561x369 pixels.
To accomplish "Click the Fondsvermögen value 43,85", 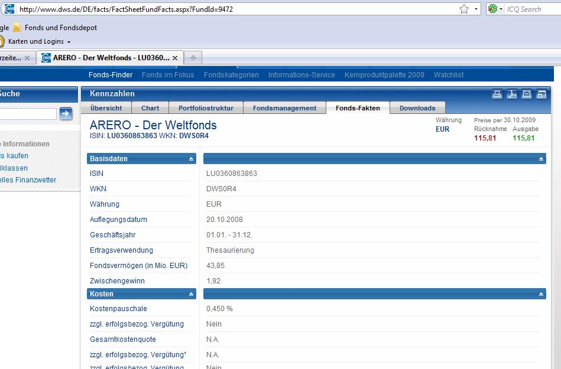I will coord(215,266).
